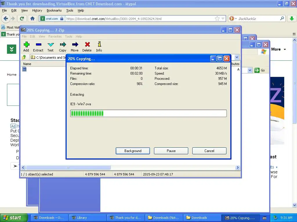Select the file icon in 7-Zip list
The image size is (297, 222).
click(x=24, y=69)
